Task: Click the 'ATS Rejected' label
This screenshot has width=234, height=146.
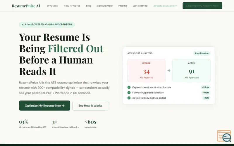Action: coord(146,77)
